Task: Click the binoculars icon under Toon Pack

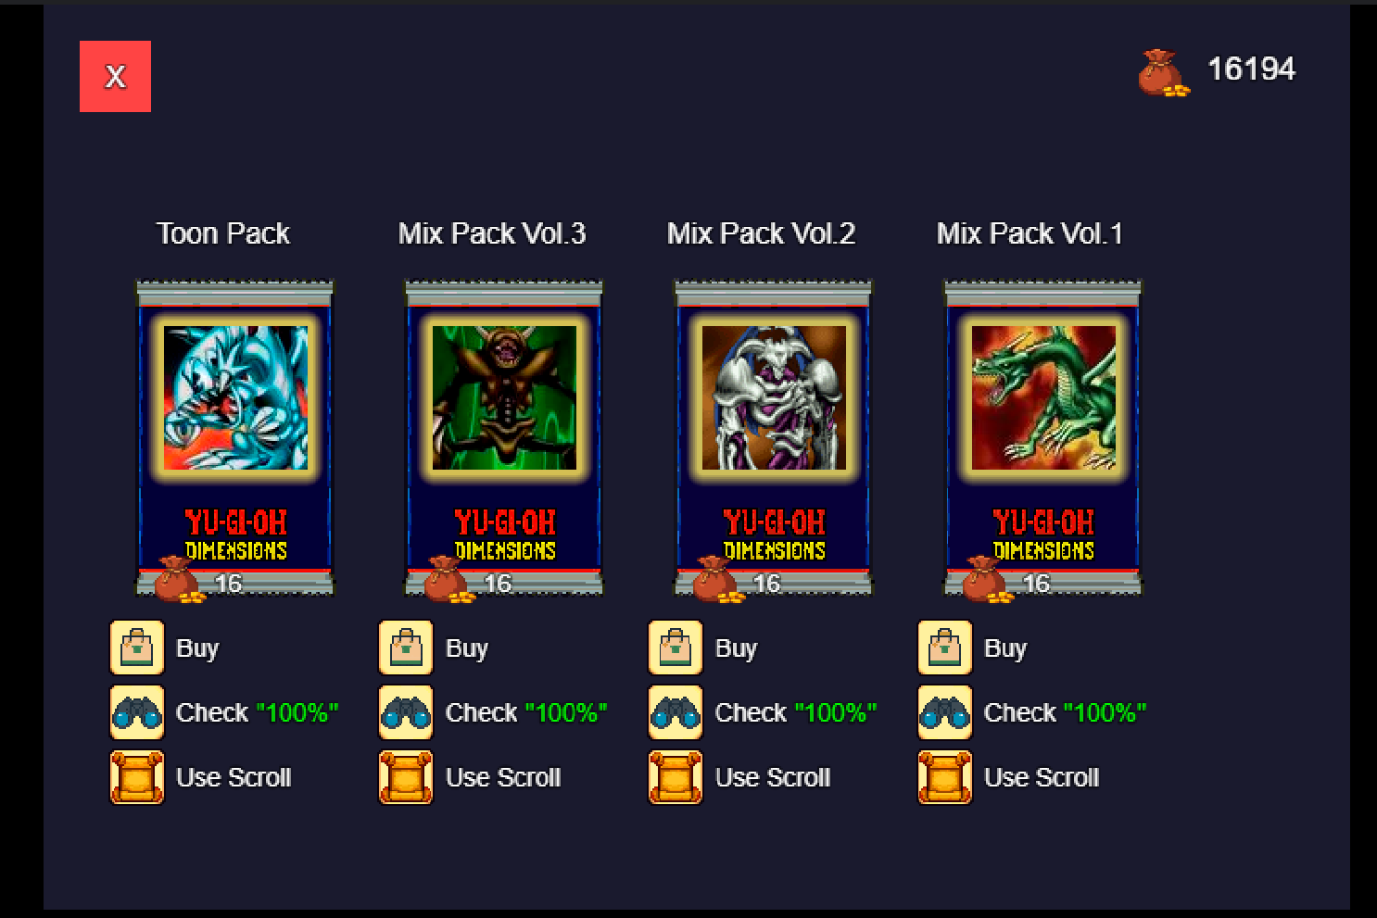Action: [x=137, y=712]
